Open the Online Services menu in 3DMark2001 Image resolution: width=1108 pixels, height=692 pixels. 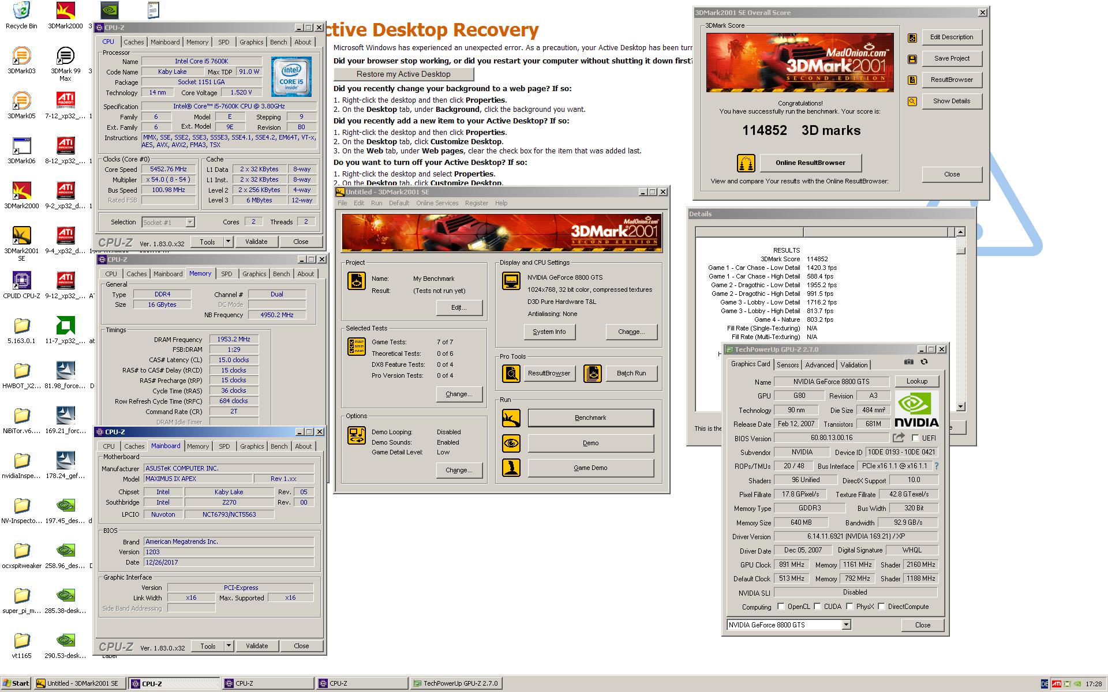pos(437,204)
